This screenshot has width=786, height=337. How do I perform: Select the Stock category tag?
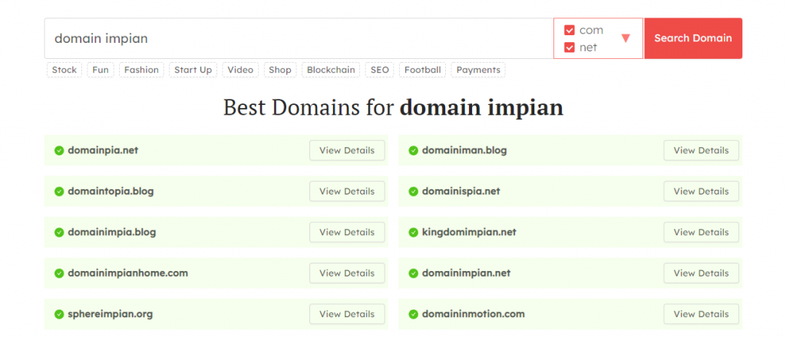pos(64,70)
